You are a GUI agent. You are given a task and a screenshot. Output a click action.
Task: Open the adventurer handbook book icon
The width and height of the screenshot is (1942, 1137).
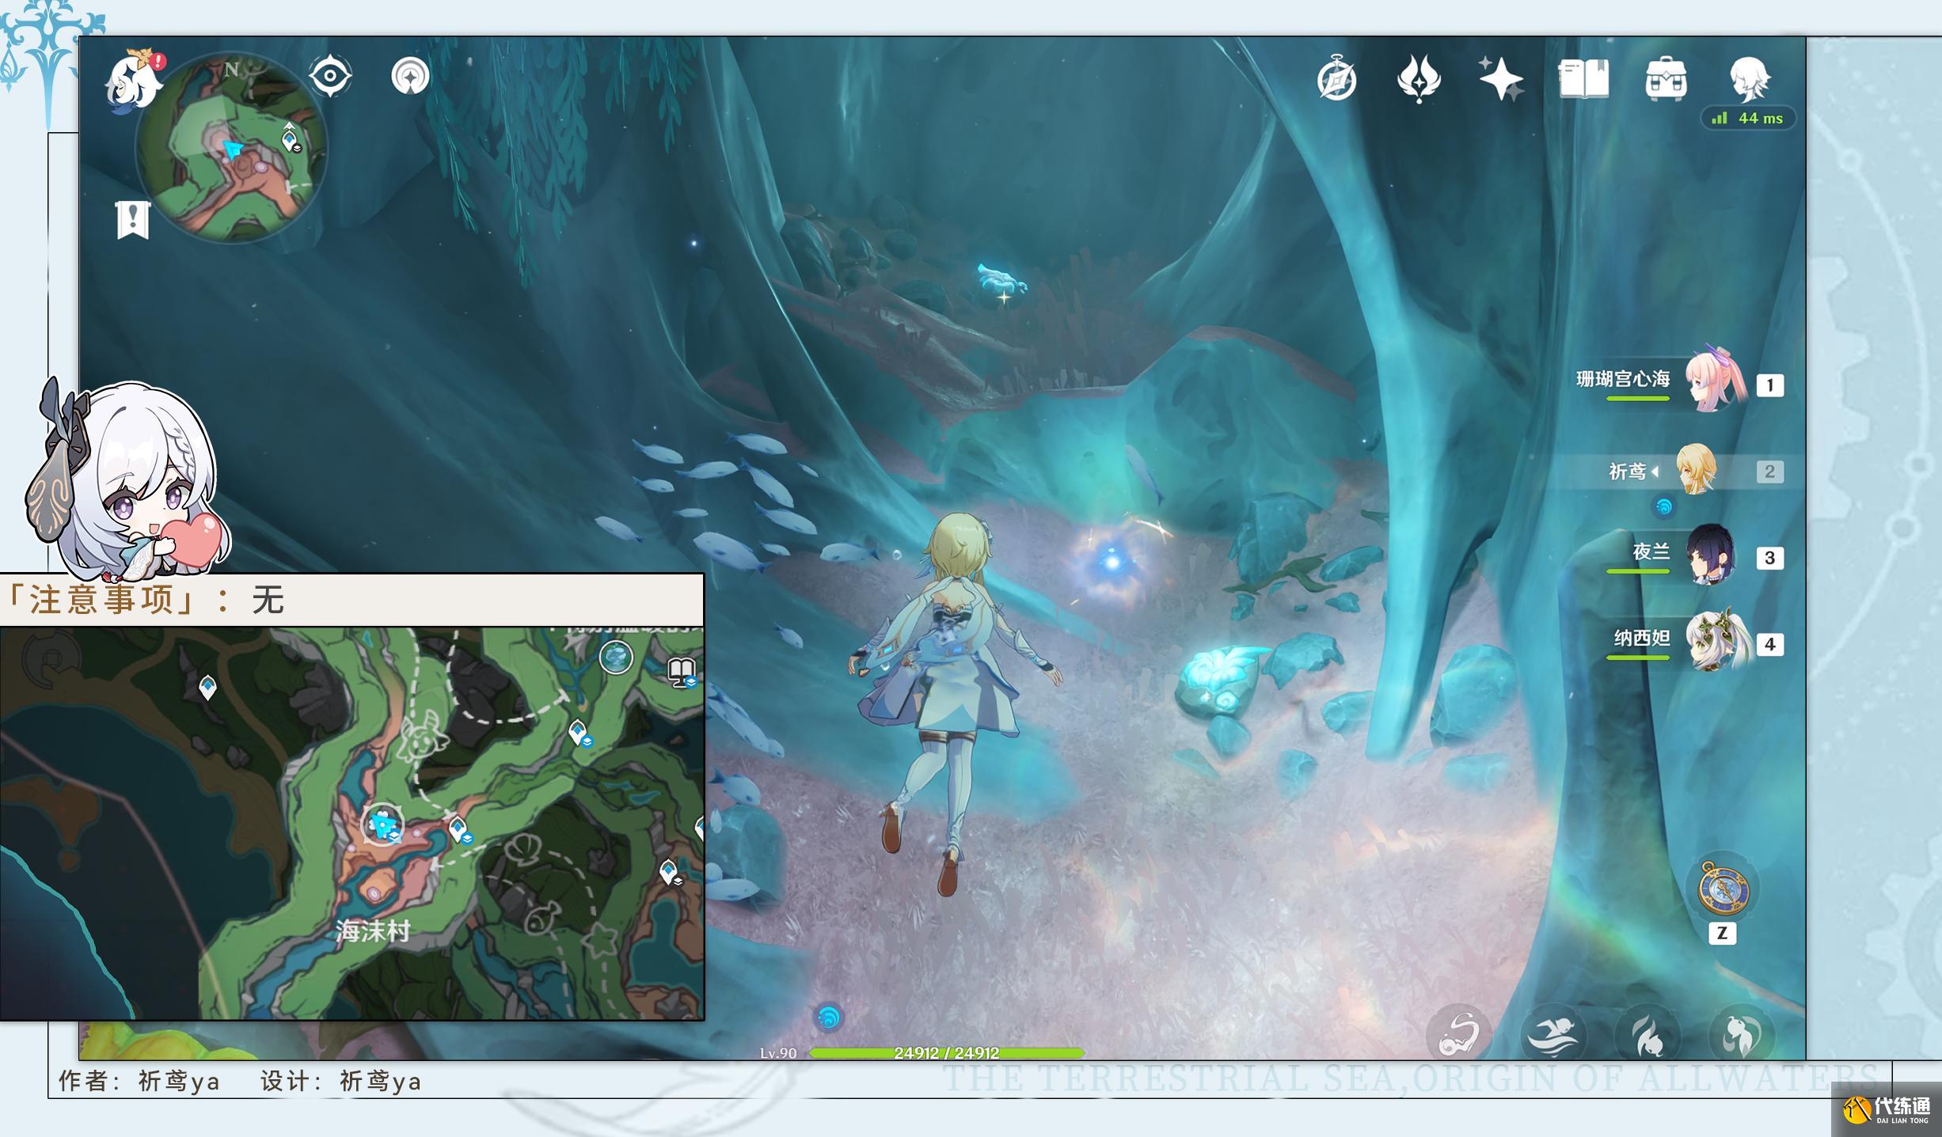1583,79
